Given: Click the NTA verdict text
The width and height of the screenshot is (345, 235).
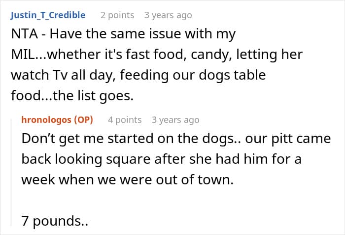Looking at the screenshot, I should pyautogui.click(x=25, y=34).
